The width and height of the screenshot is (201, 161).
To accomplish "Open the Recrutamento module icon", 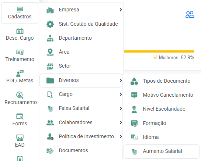I will [20, 95].
